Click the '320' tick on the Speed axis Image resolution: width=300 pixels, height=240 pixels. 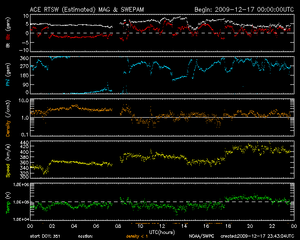tap(24, 173)
